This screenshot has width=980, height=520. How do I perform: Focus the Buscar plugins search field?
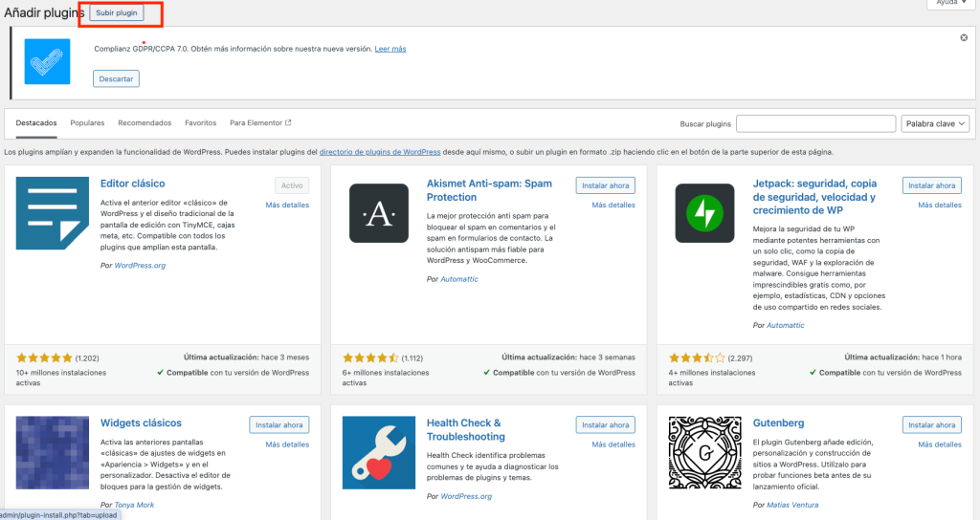point(815,123)
